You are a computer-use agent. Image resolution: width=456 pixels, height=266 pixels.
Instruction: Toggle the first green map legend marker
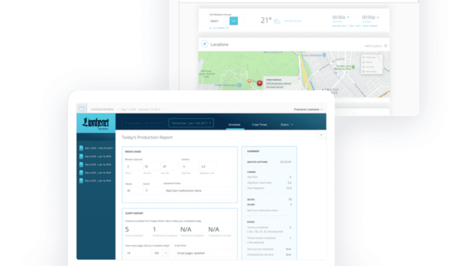(363, 57)
